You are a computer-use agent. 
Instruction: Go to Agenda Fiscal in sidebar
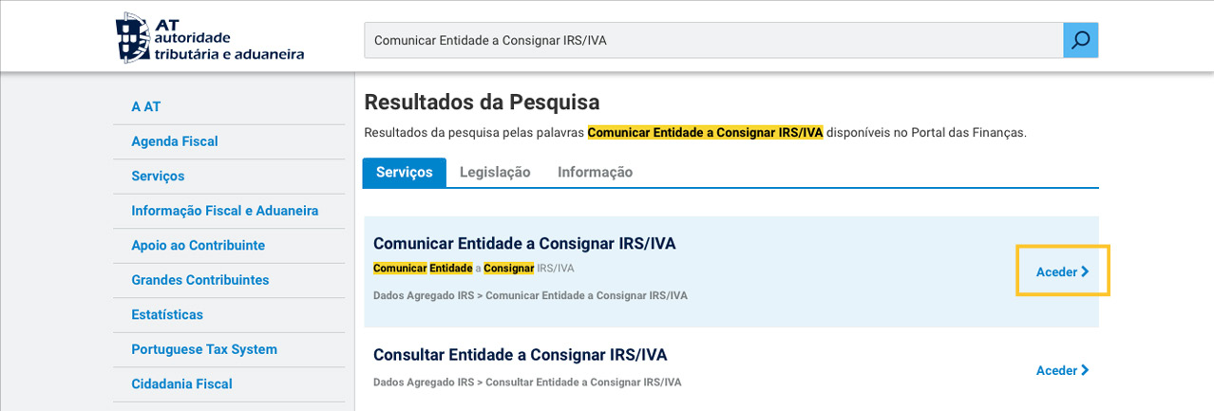[175, 141]
